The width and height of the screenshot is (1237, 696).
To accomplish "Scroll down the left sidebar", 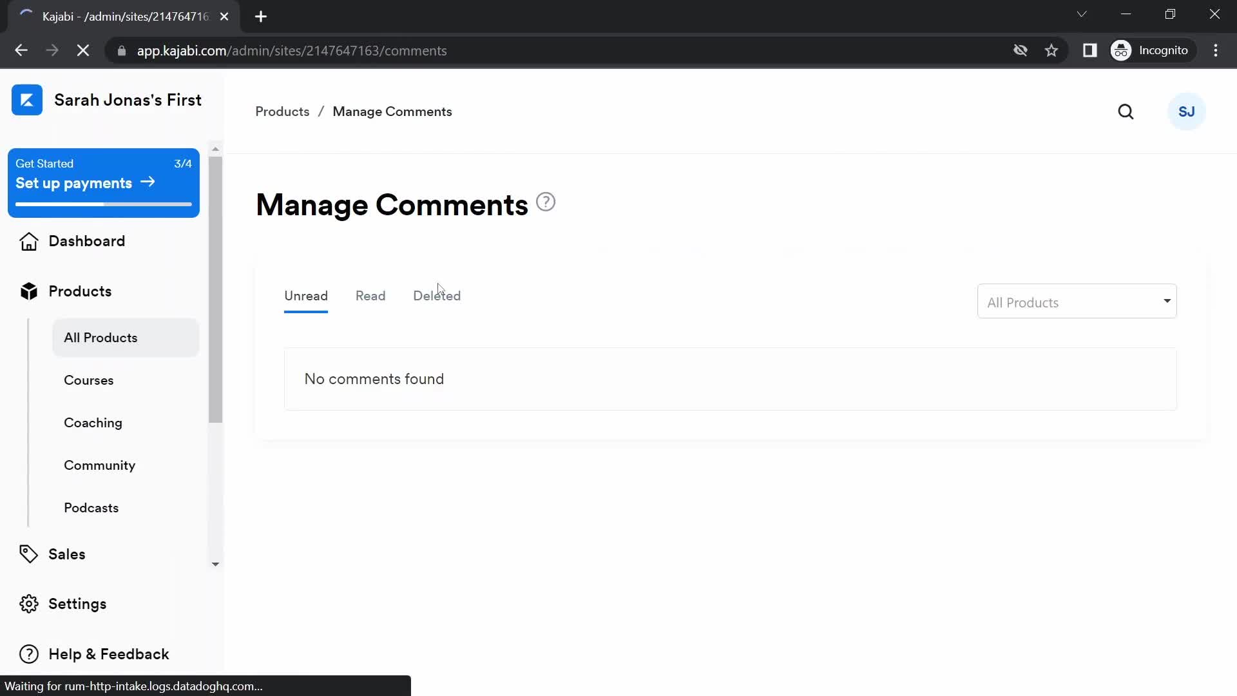I will [215, 563].
